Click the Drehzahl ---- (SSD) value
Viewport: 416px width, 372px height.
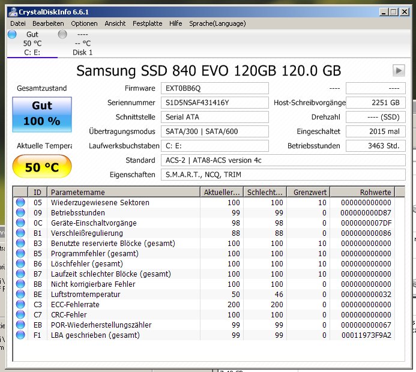tap(376, 117)
